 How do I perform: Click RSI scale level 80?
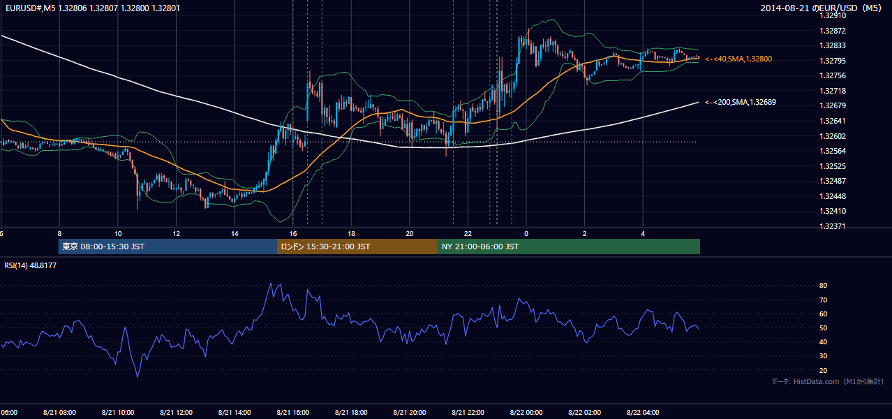823,286
